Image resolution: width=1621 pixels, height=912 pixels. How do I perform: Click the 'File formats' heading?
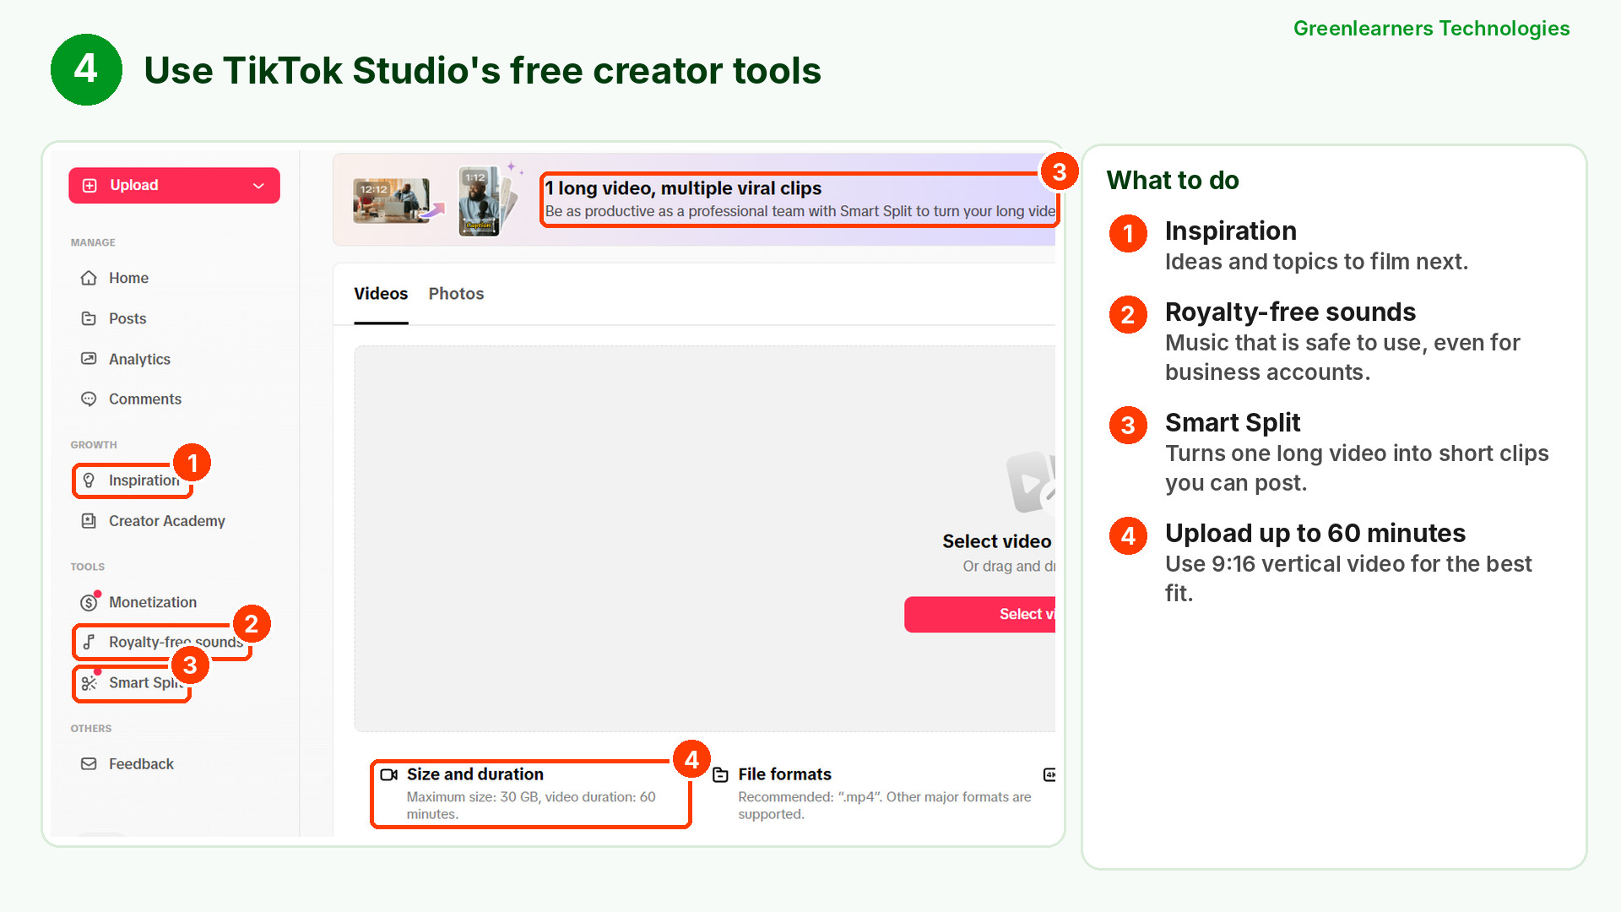[784, 774]
